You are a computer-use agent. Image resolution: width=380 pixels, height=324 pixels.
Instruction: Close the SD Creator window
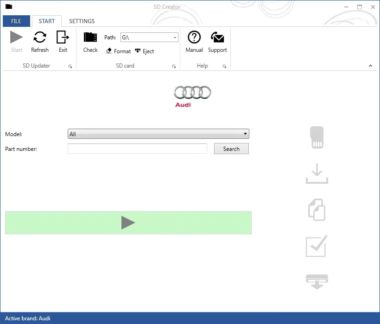[x=373, y=7]
